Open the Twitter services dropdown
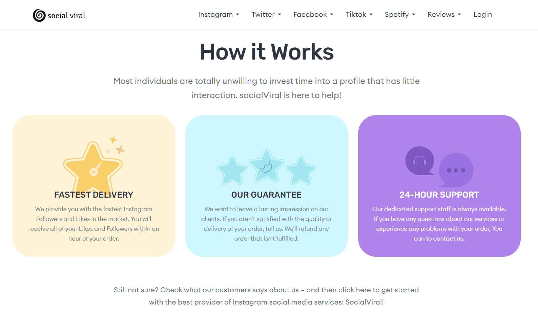 (266, 15)
